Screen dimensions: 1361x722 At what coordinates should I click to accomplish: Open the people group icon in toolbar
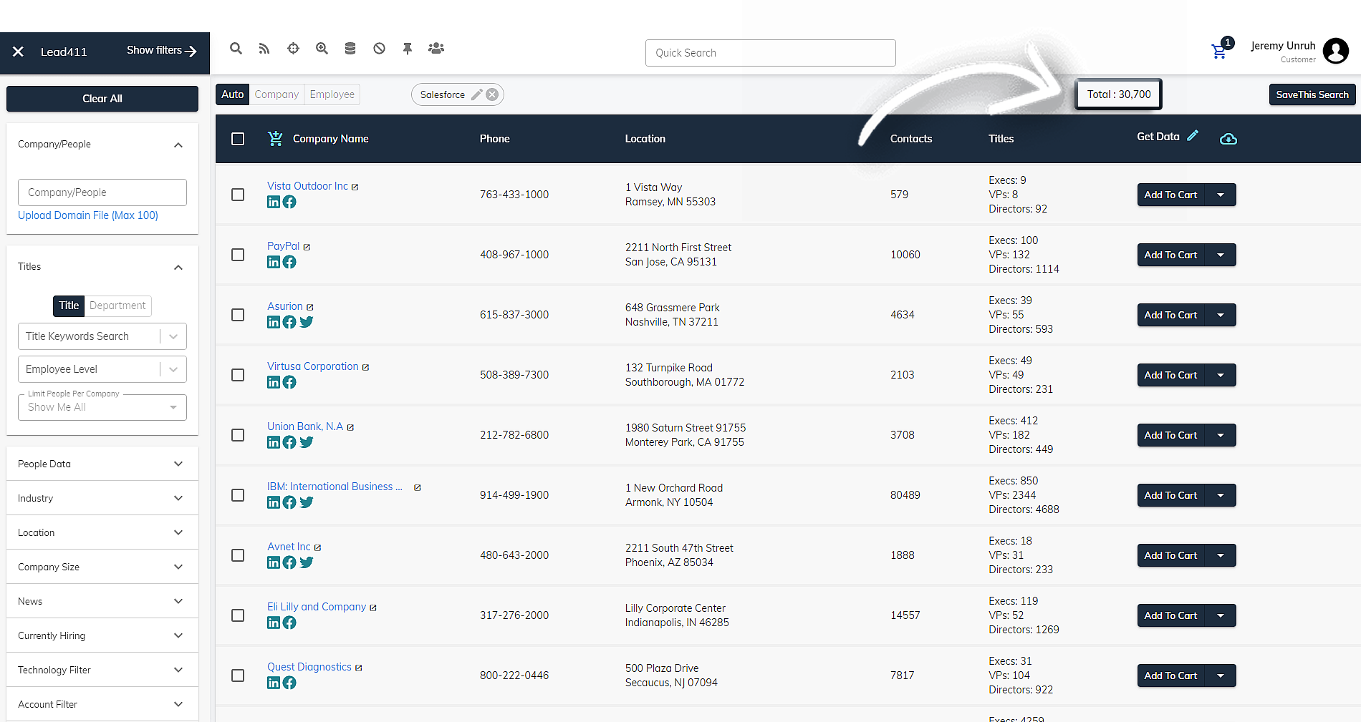(436, 49)
